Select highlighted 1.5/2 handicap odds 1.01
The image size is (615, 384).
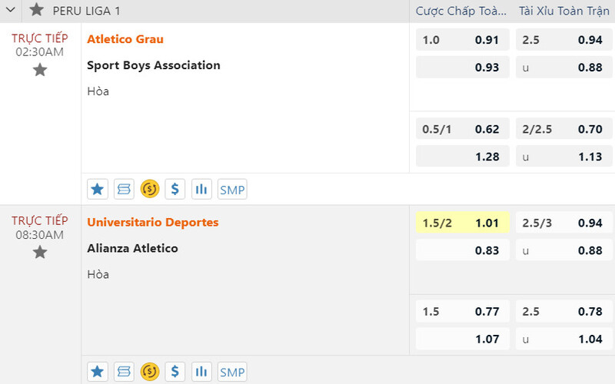(463, 223)
